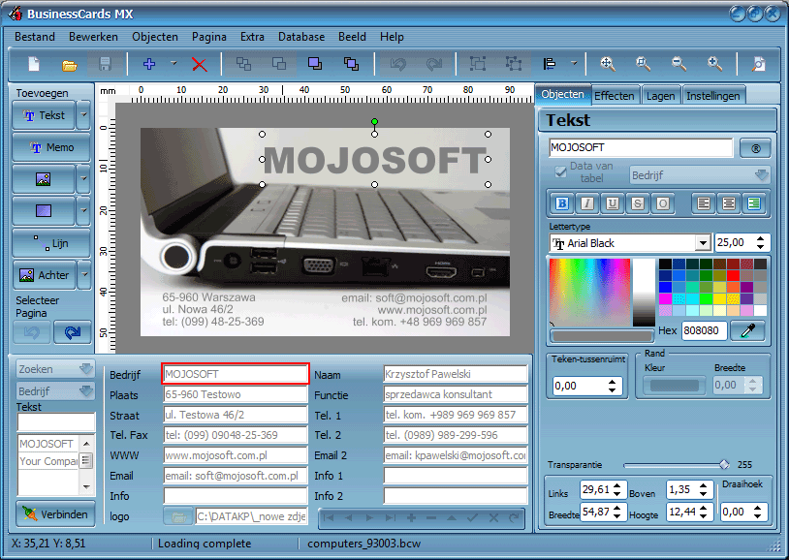Click the blue plus add object icon
Viewport: 789px width, 560px height.
pyautogui.click(x=149, y=64)
